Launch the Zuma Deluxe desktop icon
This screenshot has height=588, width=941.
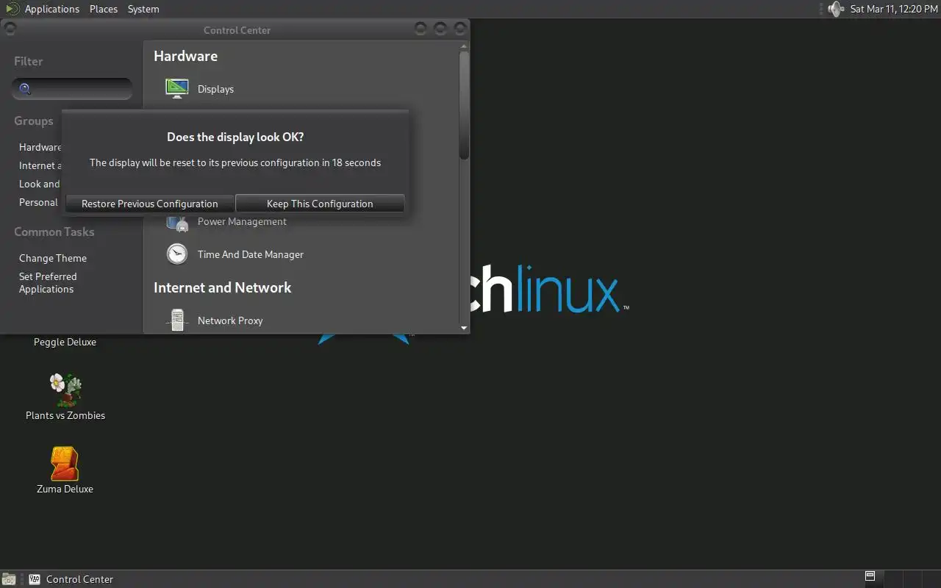tap(65, 464)
